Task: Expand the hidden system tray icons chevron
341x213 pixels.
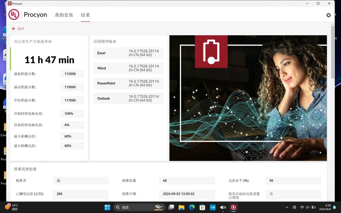Action: (287, 207)
